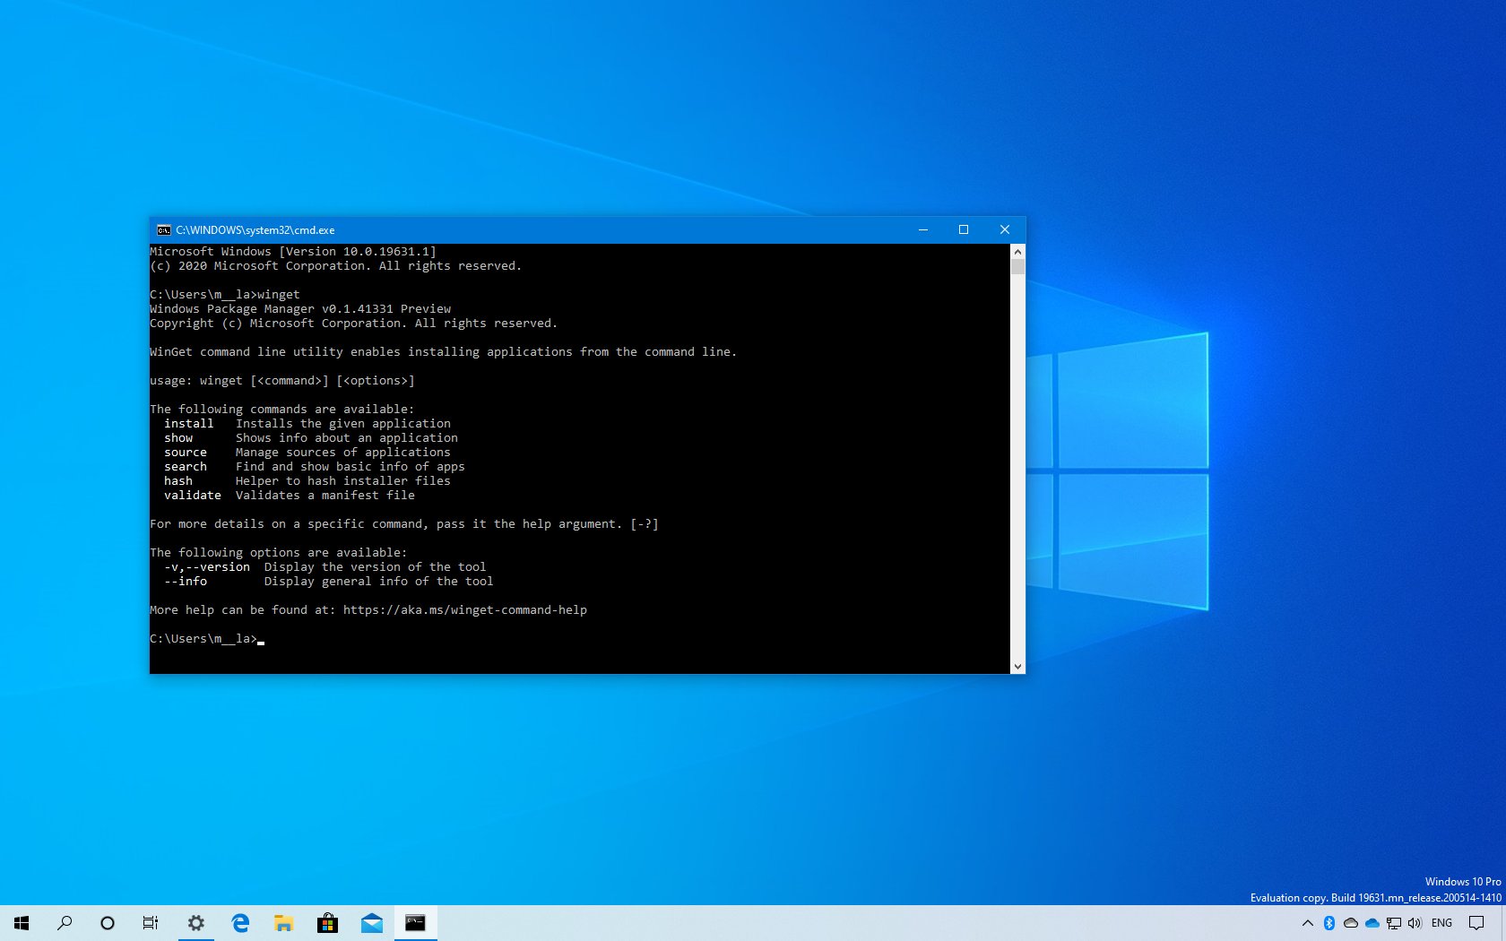Viewport: 1506px width, 941px height.
Task: Open the ENG language selector
Action: pos(1441,923)
